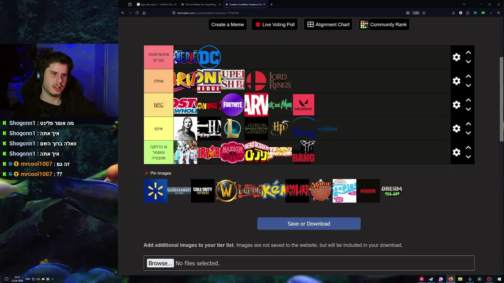Open the Community Rank button
This screenshot has width=504, height=283.
[384, 24]
